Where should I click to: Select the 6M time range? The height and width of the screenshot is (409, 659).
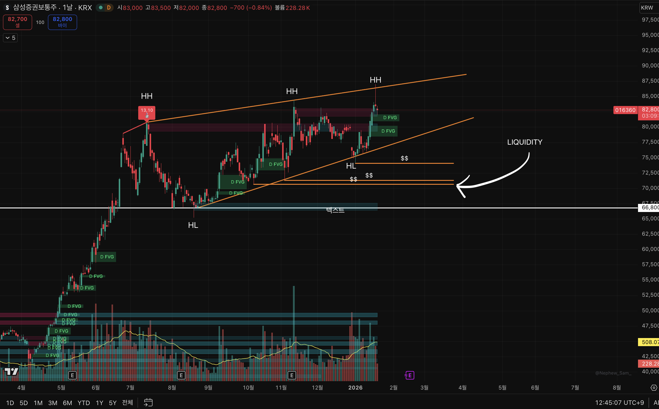[x=67, y=403]
